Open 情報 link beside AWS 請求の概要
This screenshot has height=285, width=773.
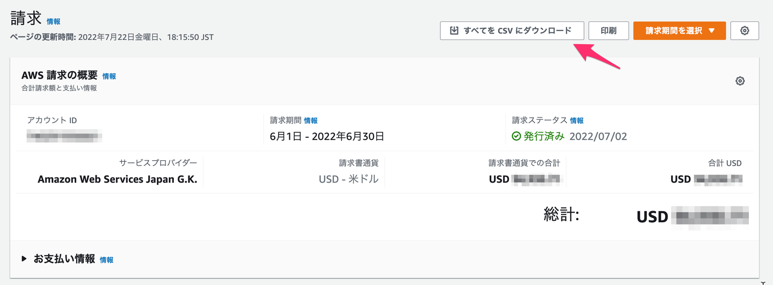pos(109,76)
